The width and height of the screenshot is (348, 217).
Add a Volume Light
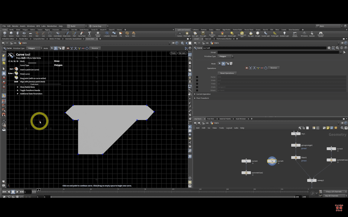click(222, 34)
